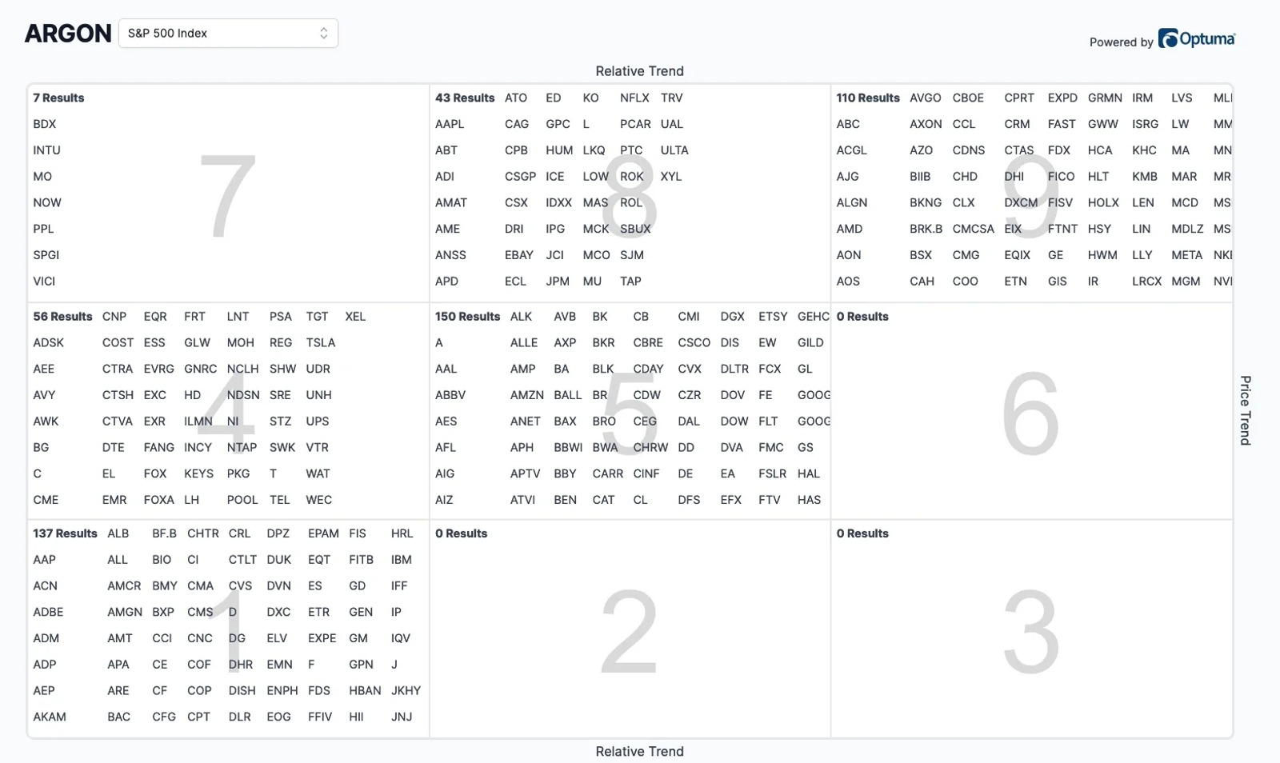Select ticker LLY
This screenshot has height=763, width=1280.
tap(1142, 255)
